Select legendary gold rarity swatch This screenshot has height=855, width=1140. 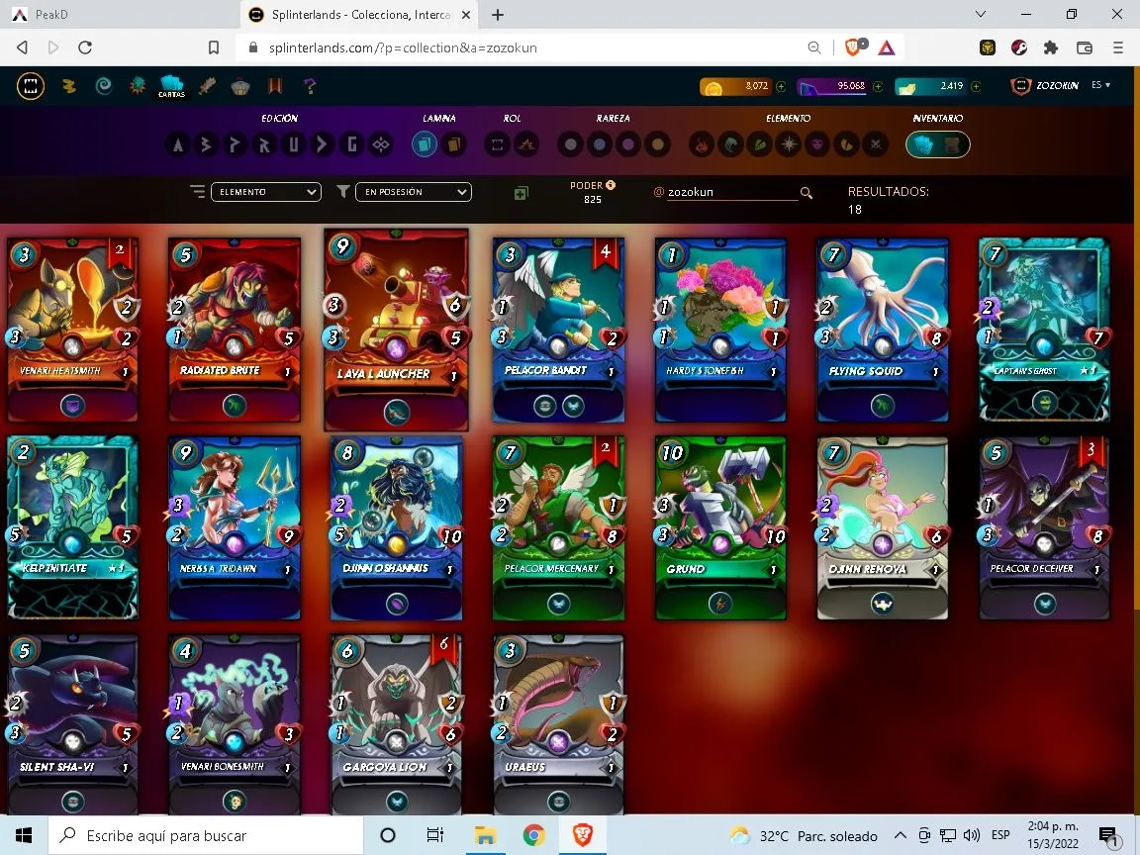pyautogui.click(x=658, y=143)
